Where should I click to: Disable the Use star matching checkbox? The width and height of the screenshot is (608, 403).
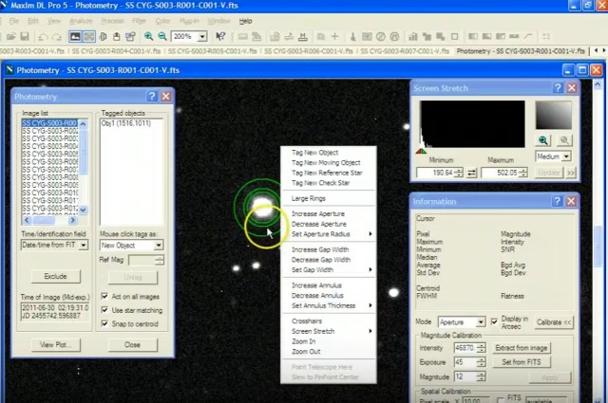point(105,310)
